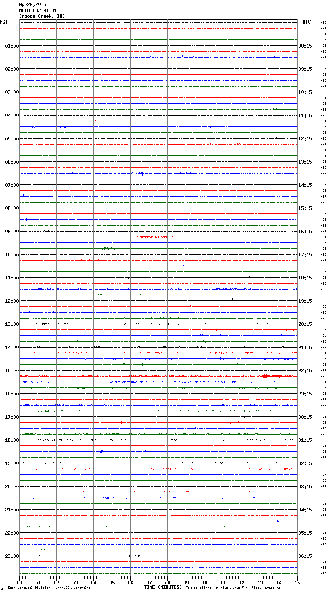Screen dimensions: 328x593
Task: Click the 06:15 UTC time label
Action: [x=305, y=556]
